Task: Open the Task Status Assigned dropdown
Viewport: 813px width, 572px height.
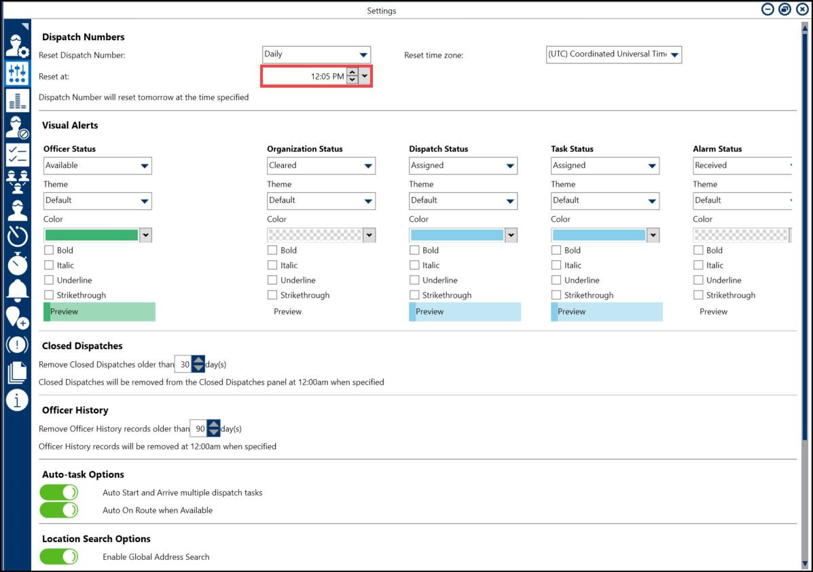Action: [604, 166]
